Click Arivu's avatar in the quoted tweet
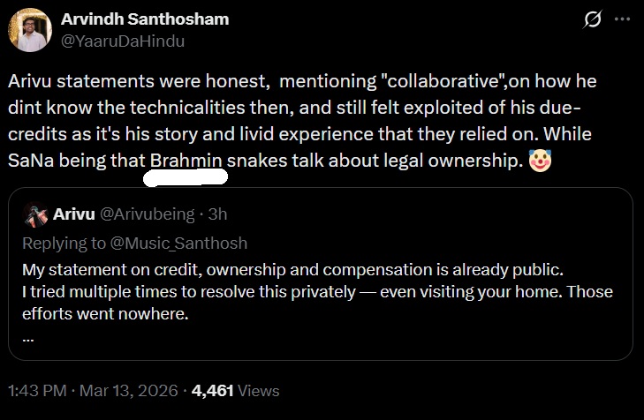 click(x=36, y=214)
